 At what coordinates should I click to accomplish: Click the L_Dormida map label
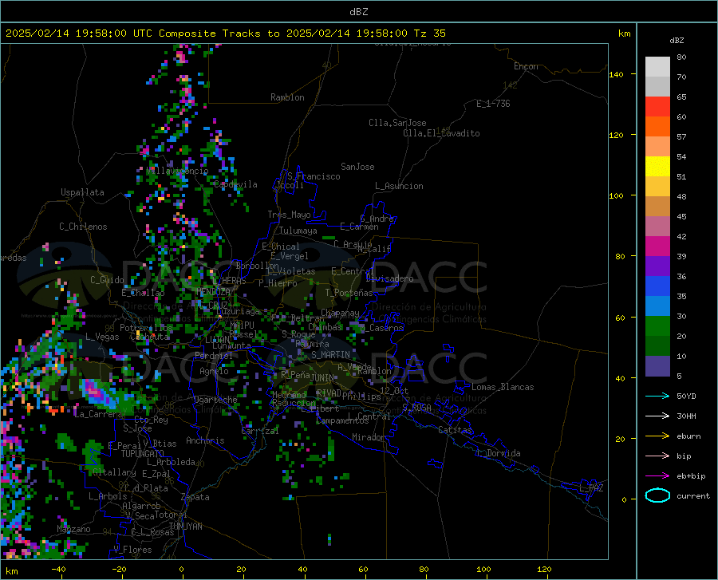coord(499,453)
